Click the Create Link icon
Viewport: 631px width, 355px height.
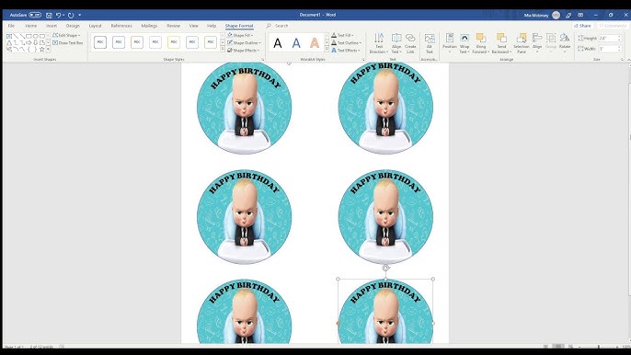point(410,39)
